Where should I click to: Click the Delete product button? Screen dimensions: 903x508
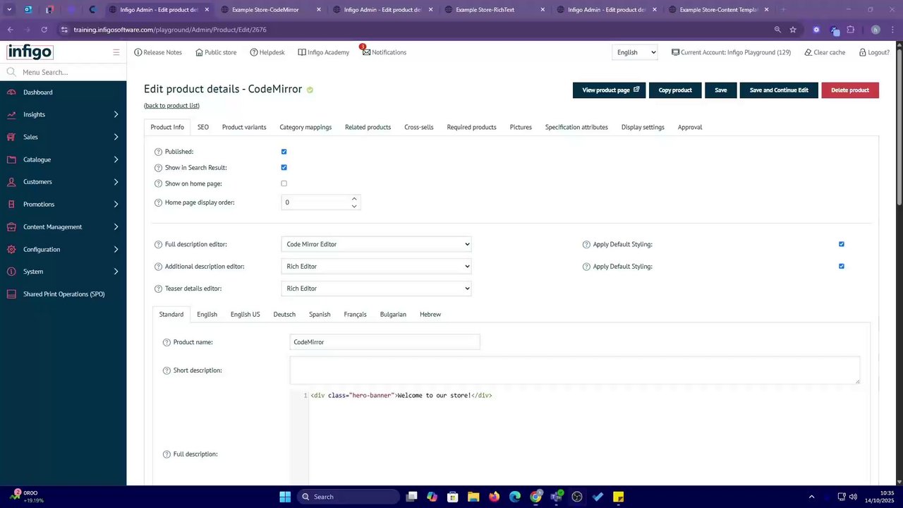click(850, 90)
